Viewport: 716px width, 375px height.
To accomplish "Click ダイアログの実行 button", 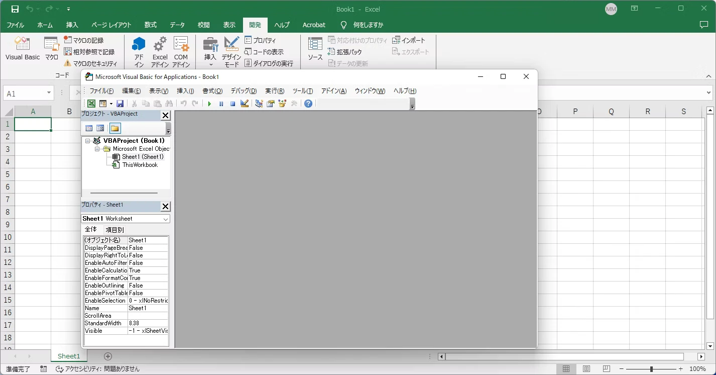I will [x=269, y=63].
